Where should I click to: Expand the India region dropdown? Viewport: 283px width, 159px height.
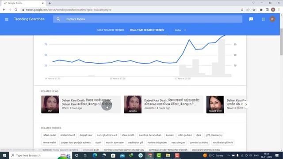pos(180,30)
